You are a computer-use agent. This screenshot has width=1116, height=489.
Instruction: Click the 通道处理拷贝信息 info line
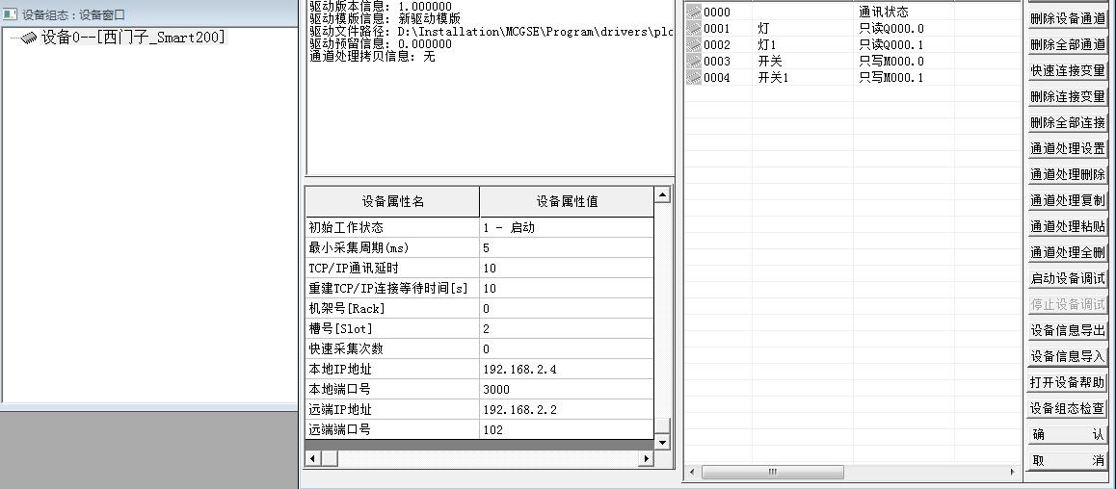(372, 56)
